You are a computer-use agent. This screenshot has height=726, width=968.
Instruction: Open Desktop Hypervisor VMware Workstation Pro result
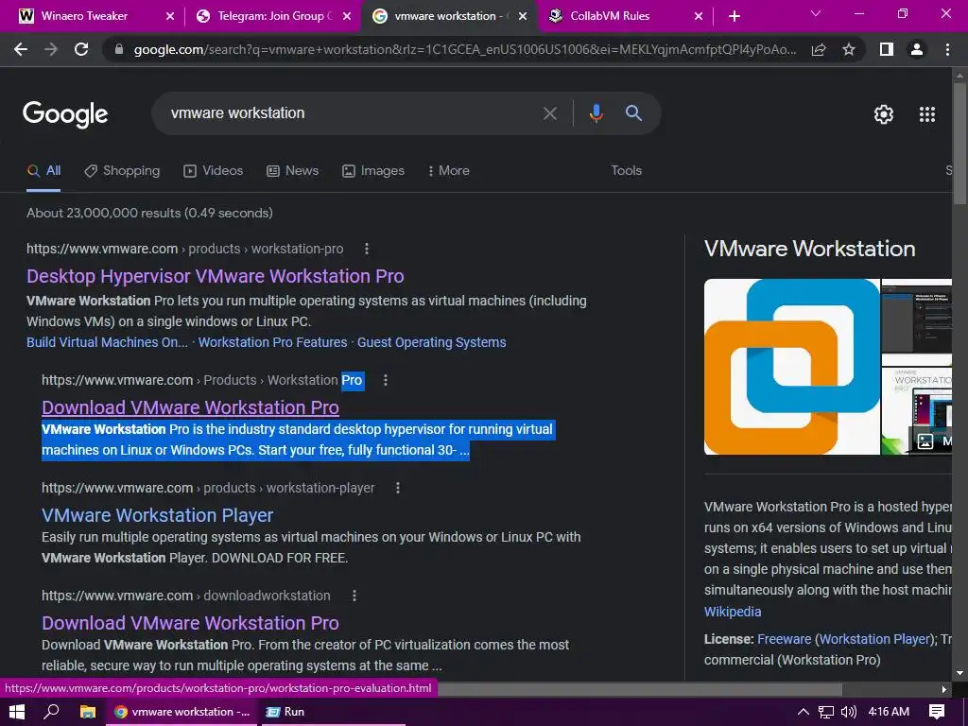[215, 277]
